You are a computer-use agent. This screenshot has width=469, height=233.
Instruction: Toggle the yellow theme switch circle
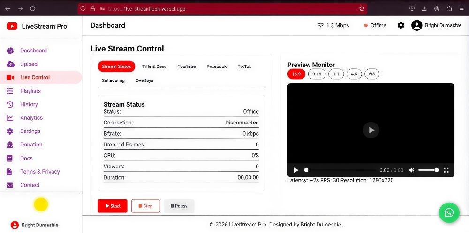[x=41, y=204]
